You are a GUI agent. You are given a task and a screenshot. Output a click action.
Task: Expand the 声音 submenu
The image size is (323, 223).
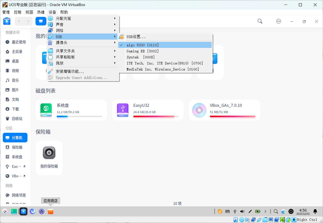[x=83, y=24]
